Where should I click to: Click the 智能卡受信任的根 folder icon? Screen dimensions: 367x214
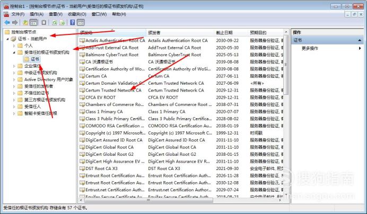[x=20, y=113]
